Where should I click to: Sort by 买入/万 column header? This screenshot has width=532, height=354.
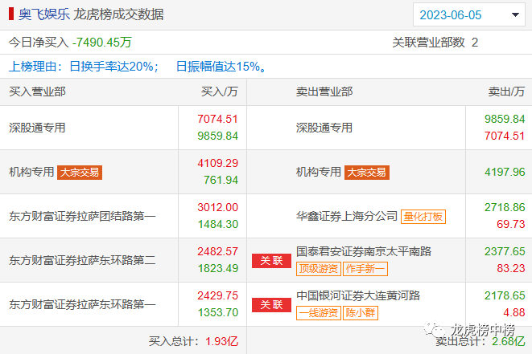pyautogui.click(x=219, y=92)
